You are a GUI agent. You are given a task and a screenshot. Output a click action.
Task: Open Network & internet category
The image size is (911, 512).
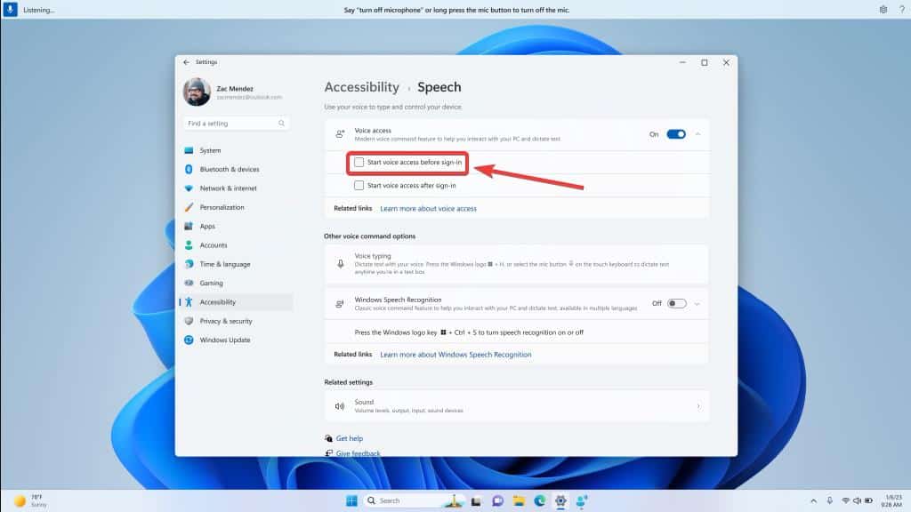pyautogui.click(x=236, y=188)
